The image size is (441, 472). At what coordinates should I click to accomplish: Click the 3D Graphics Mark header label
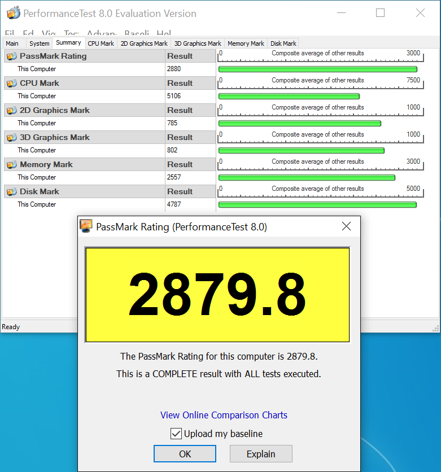[55, 138]
